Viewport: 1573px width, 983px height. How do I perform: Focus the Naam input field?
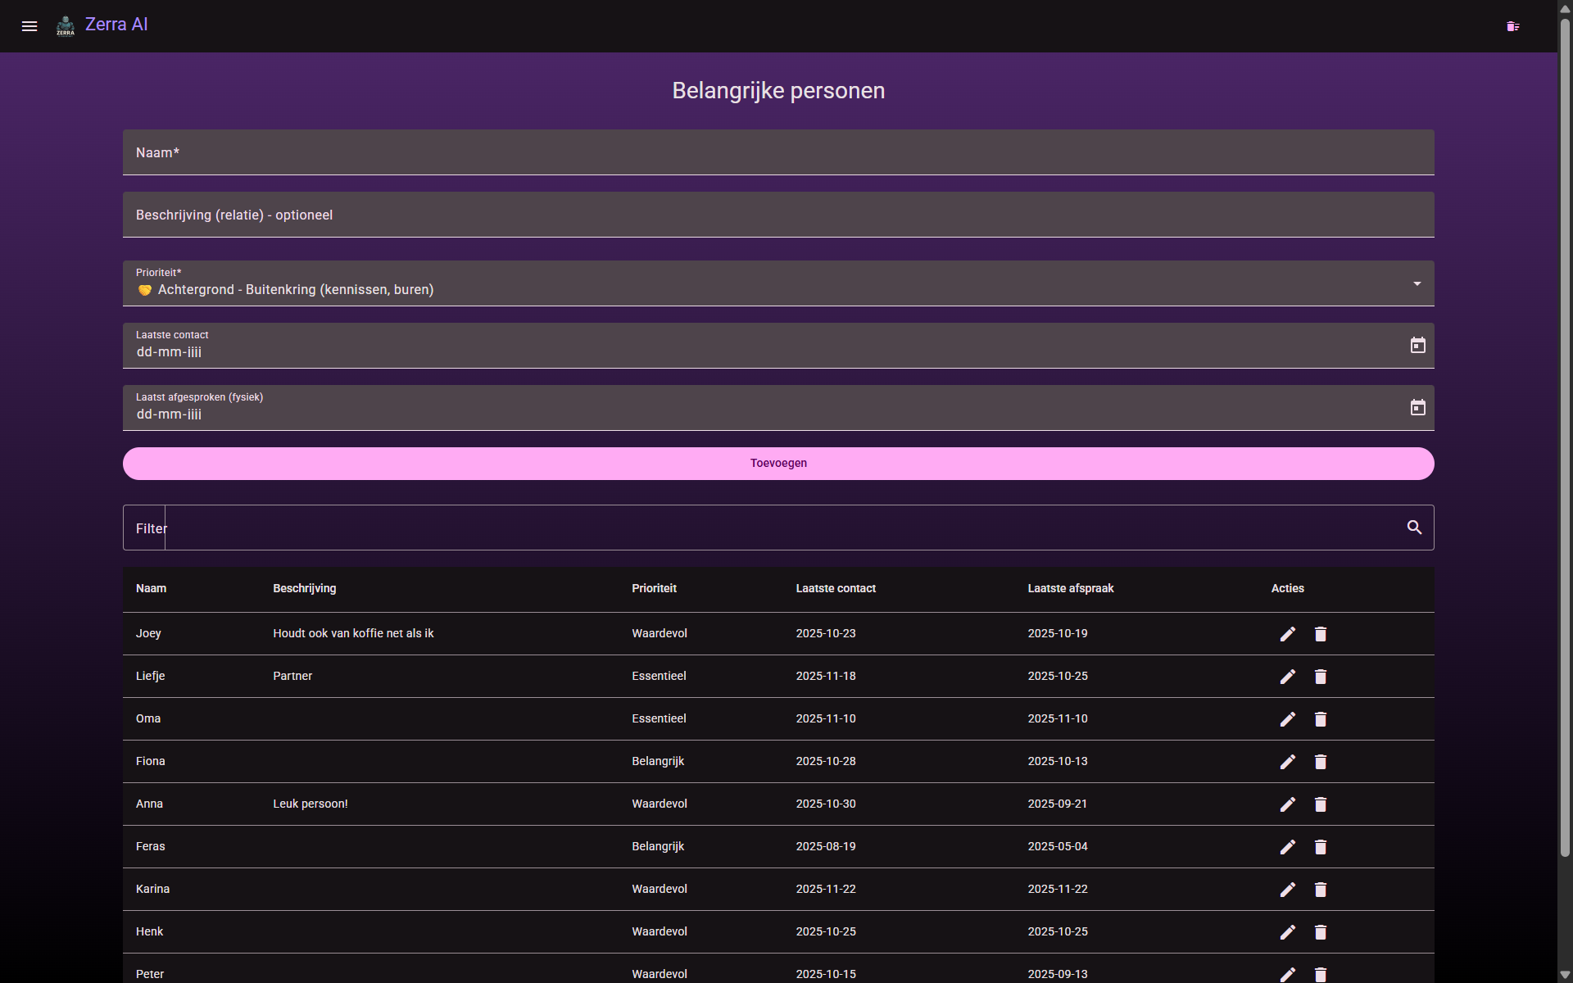coord(778,152)
